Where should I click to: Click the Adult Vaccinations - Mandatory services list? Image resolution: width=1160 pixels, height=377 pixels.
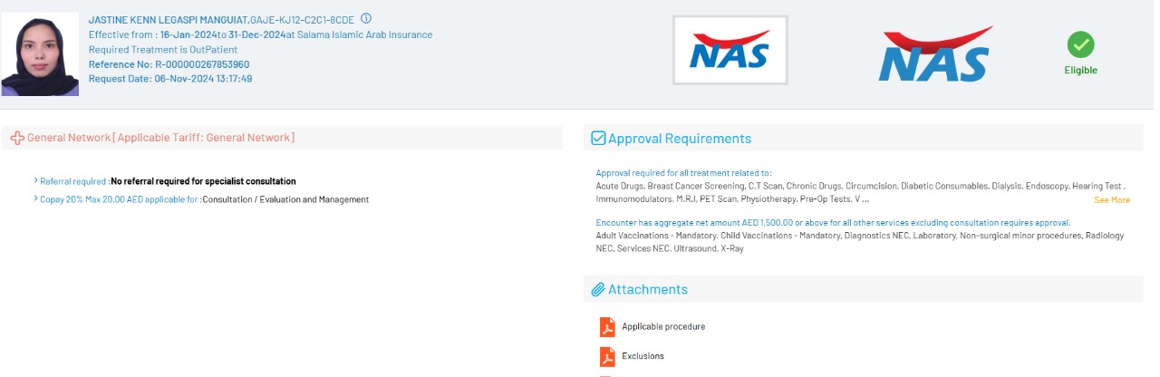tap(859, 241)
